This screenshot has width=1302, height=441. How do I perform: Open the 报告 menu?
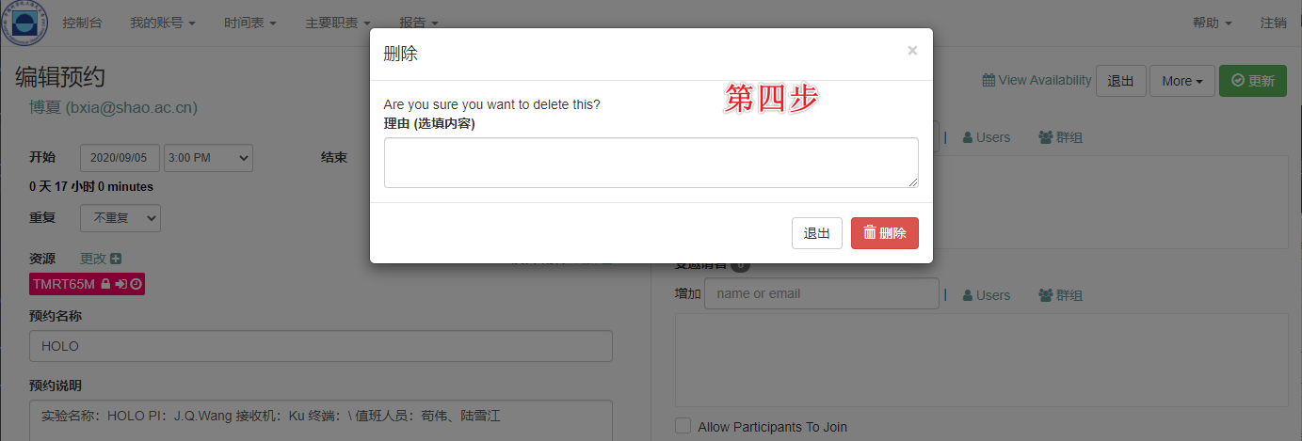coord(419,23)
